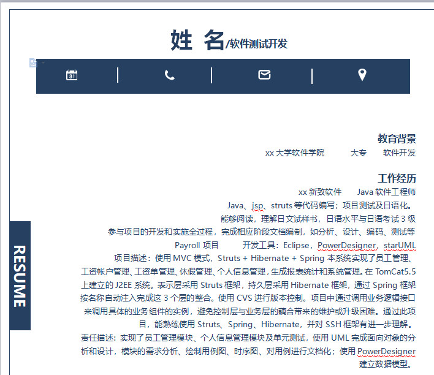Click the calendar date icon in header bar
Image resolution: width=434 pixels, height=375 pixels.
click(72, 75)
